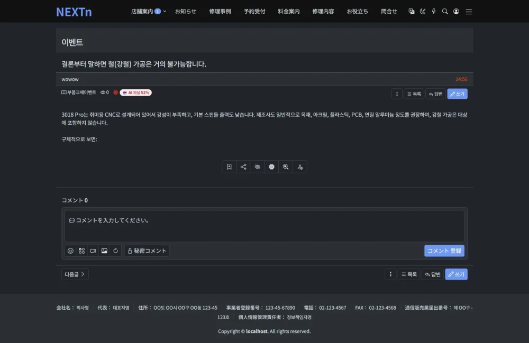
Task: Open the 修理事例 menu item
Action: [x=220, y=12]
